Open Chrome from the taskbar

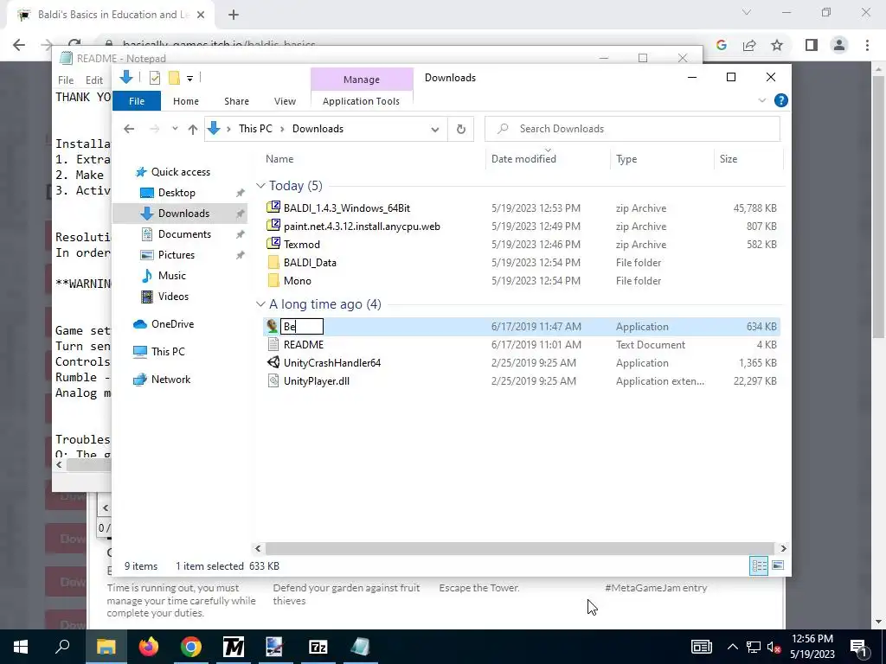[191, 647]
